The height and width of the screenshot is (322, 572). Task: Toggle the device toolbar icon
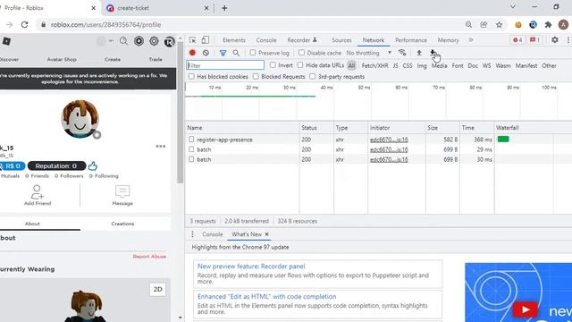point(206,40)
